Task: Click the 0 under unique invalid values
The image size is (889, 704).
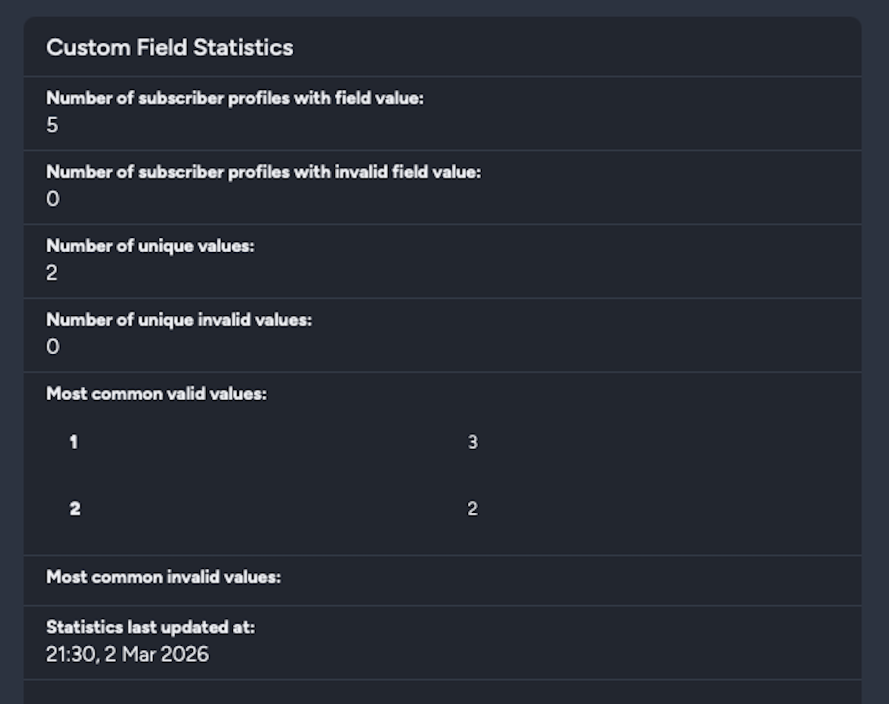Action: (53, 346)
